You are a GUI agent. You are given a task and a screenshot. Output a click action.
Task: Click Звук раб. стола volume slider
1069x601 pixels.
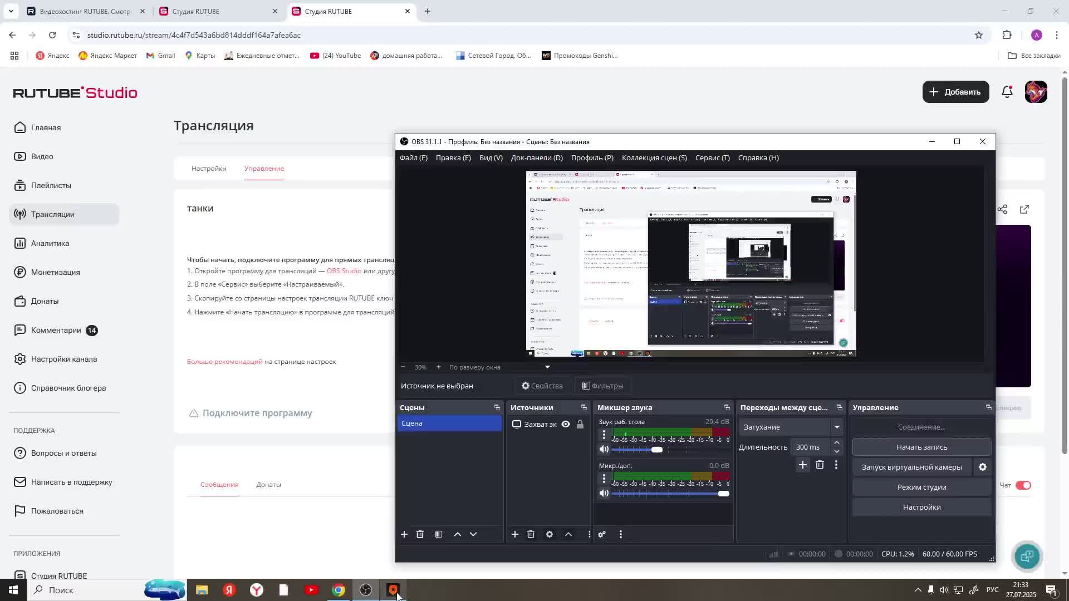click(670, 450)
